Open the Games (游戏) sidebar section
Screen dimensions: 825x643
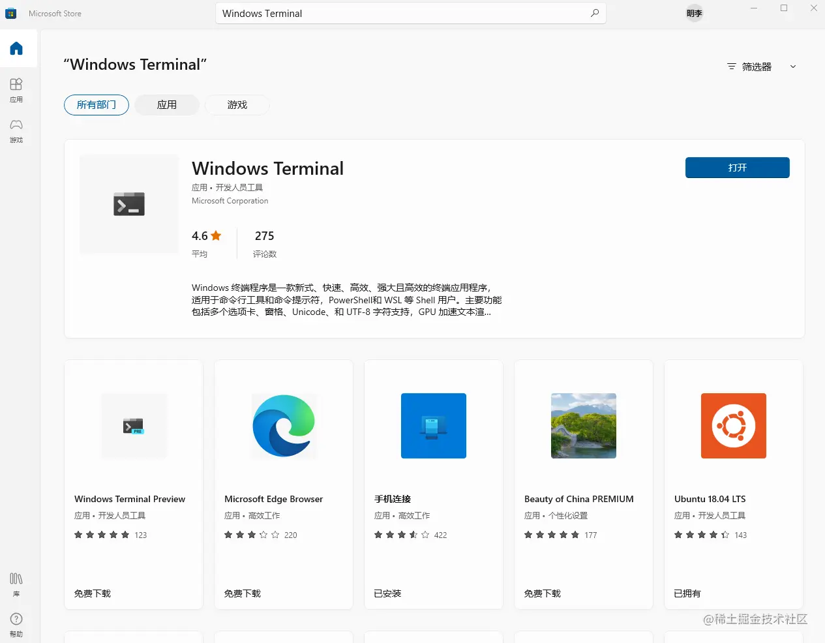16,130
